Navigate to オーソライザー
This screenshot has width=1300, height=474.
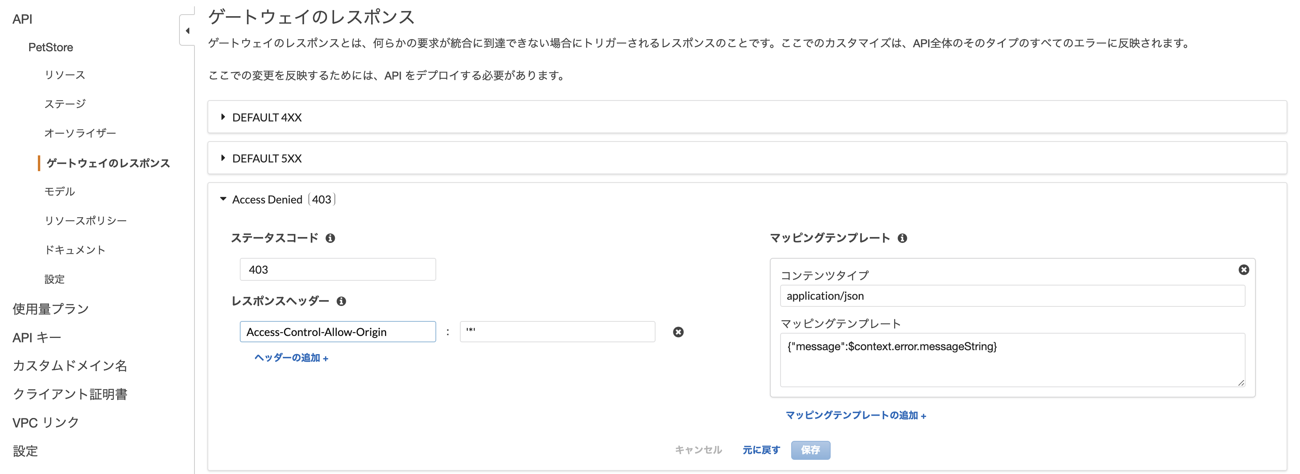(81, 133)
